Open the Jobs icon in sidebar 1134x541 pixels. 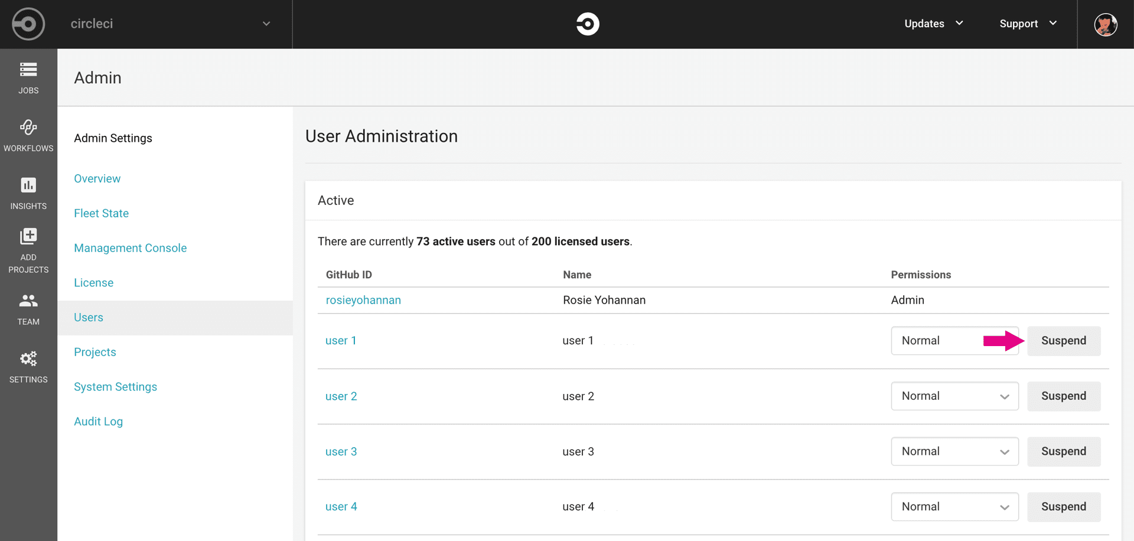pyautogui.click(x=28, y=70)
